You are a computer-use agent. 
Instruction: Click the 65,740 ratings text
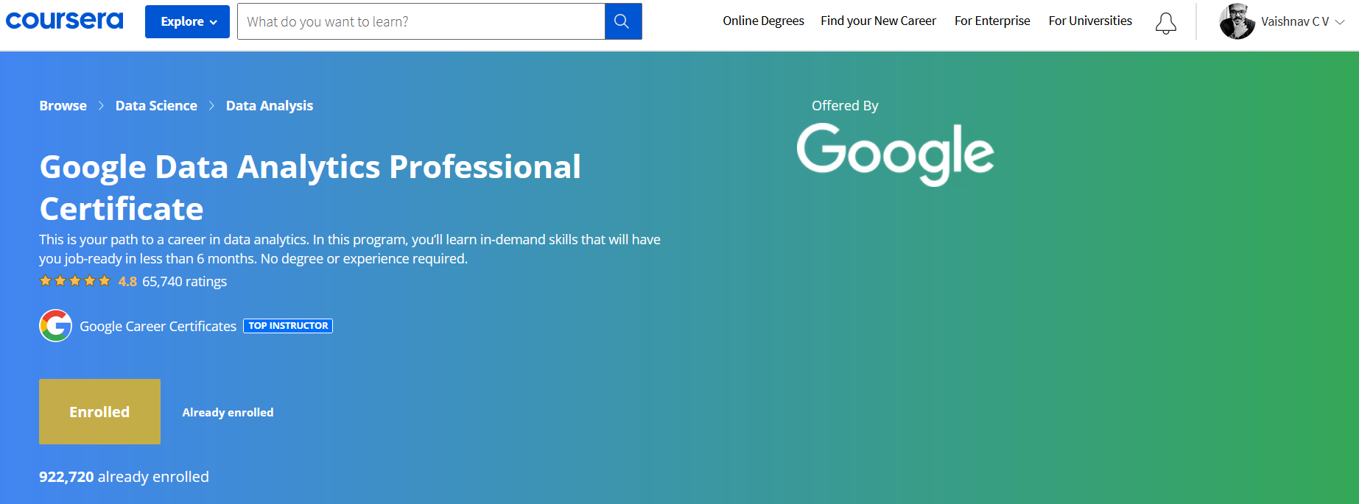pyautogui.click(x=184, y=281)
